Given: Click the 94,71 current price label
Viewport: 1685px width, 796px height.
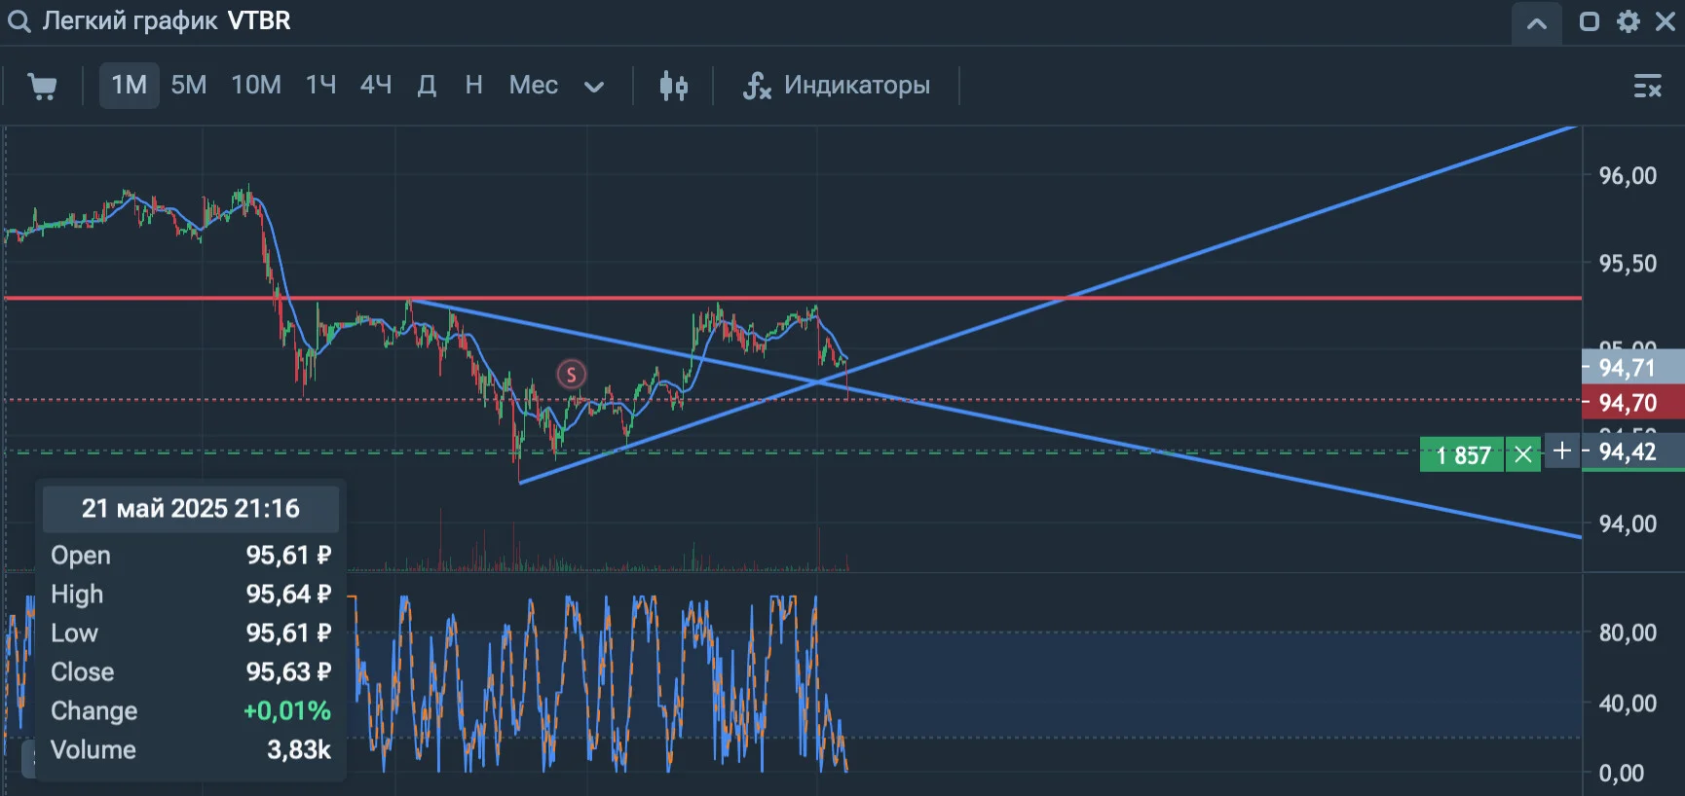Looking at the screenshot, I should point(1633,367).
